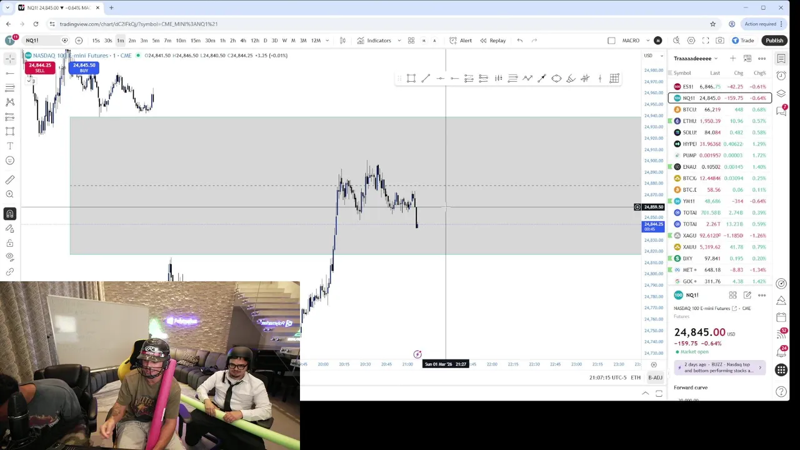
Task: Select the DXY watchlist row
Action: (720, 258)
